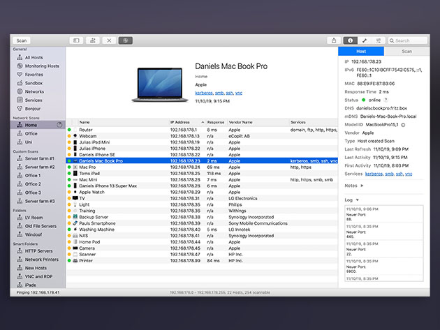Open Network Printers smart folder
Image resolution: width=440 pixels, height=330 pixels.
point(38,260)
